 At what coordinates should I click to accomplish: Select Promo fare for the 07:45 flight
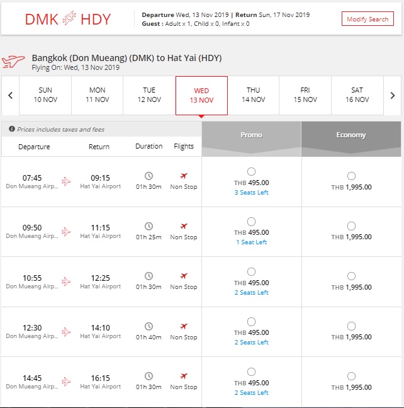[251, 171]
